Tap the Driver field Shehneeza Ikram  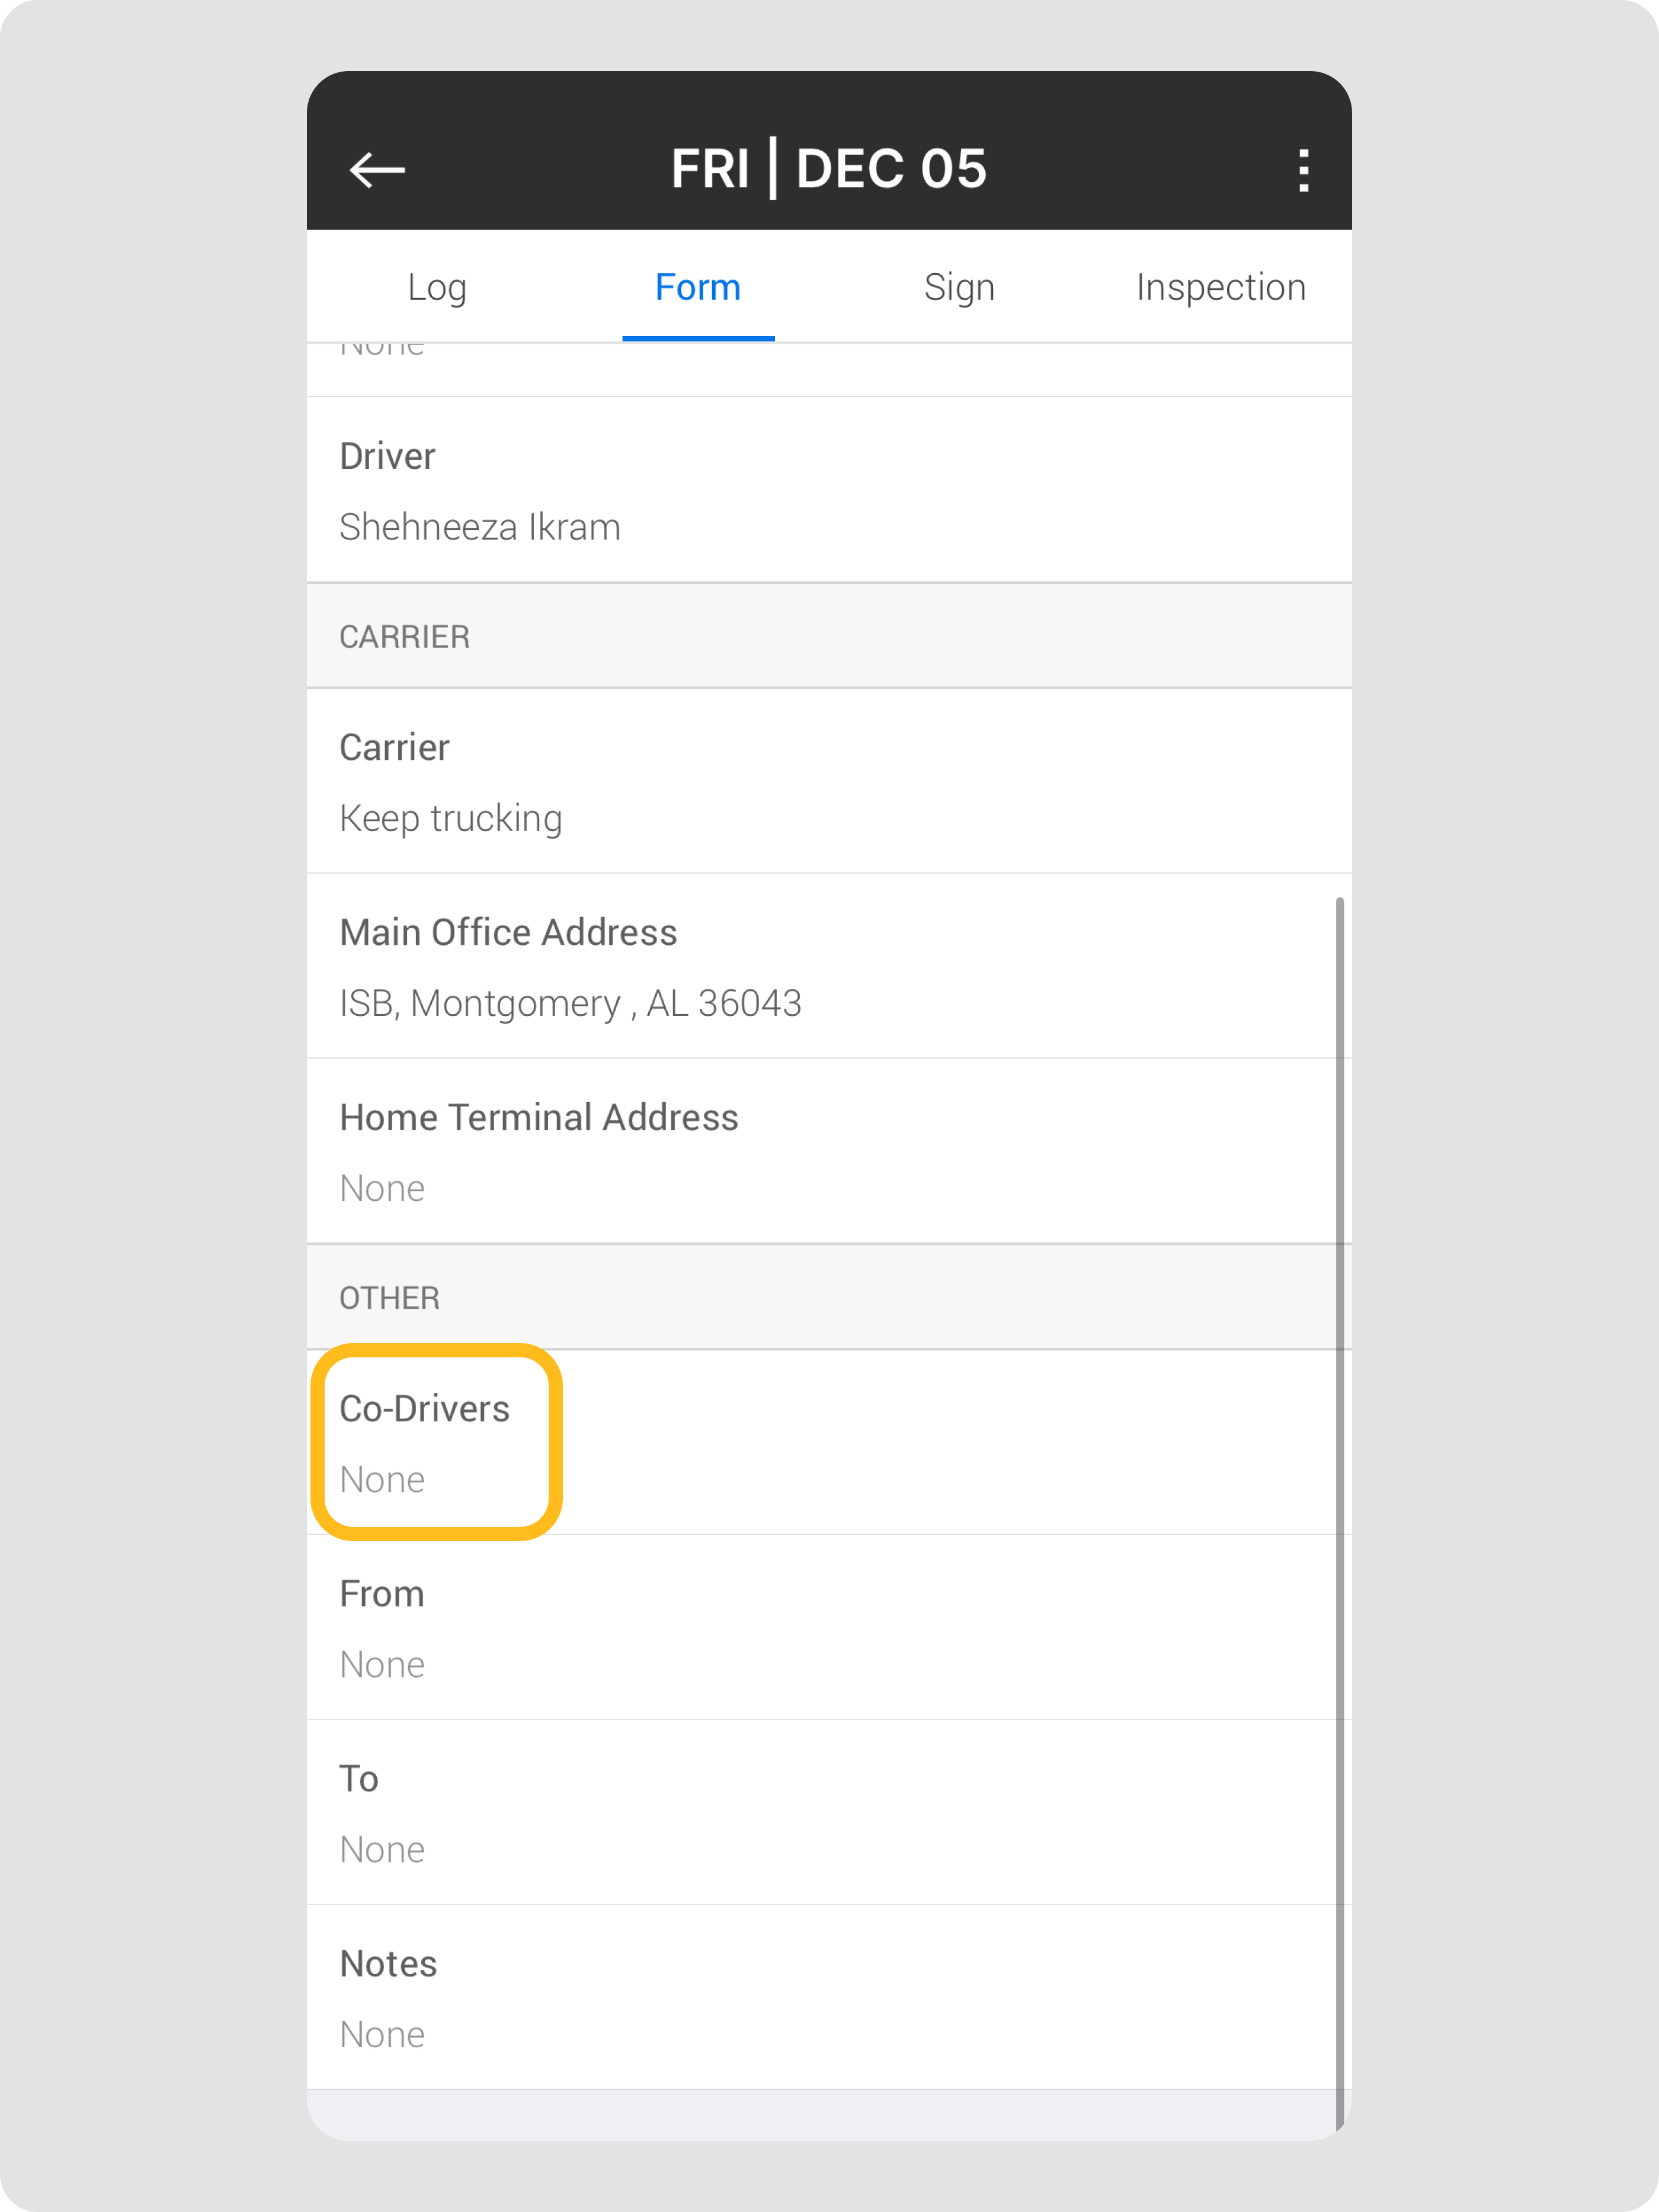[x=480, y=526]
